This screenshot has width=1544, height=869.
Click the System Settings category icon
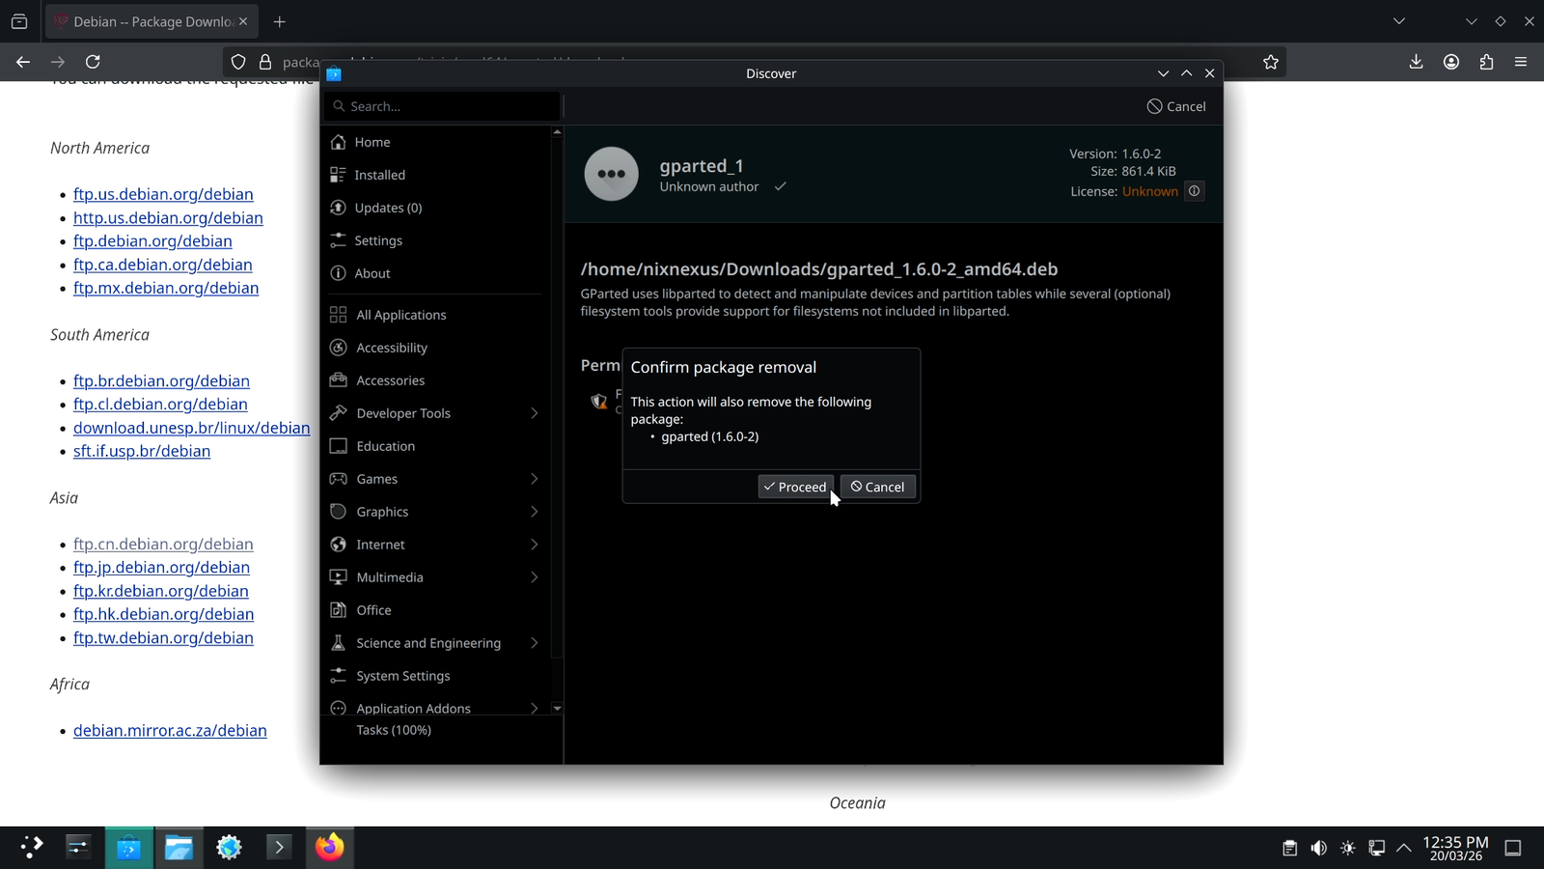[338, 676]
